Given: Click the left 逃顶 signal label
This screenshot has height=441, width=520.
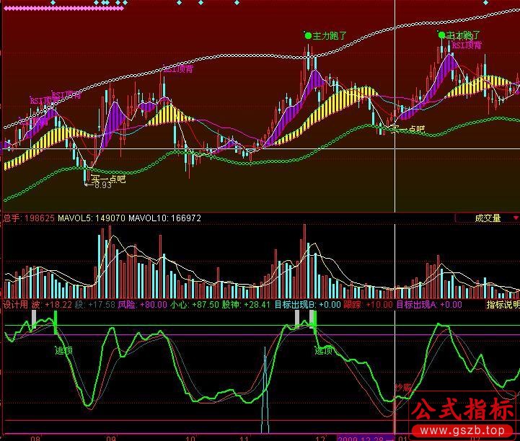Looking at the screenshot, I should tap(64, 350).
